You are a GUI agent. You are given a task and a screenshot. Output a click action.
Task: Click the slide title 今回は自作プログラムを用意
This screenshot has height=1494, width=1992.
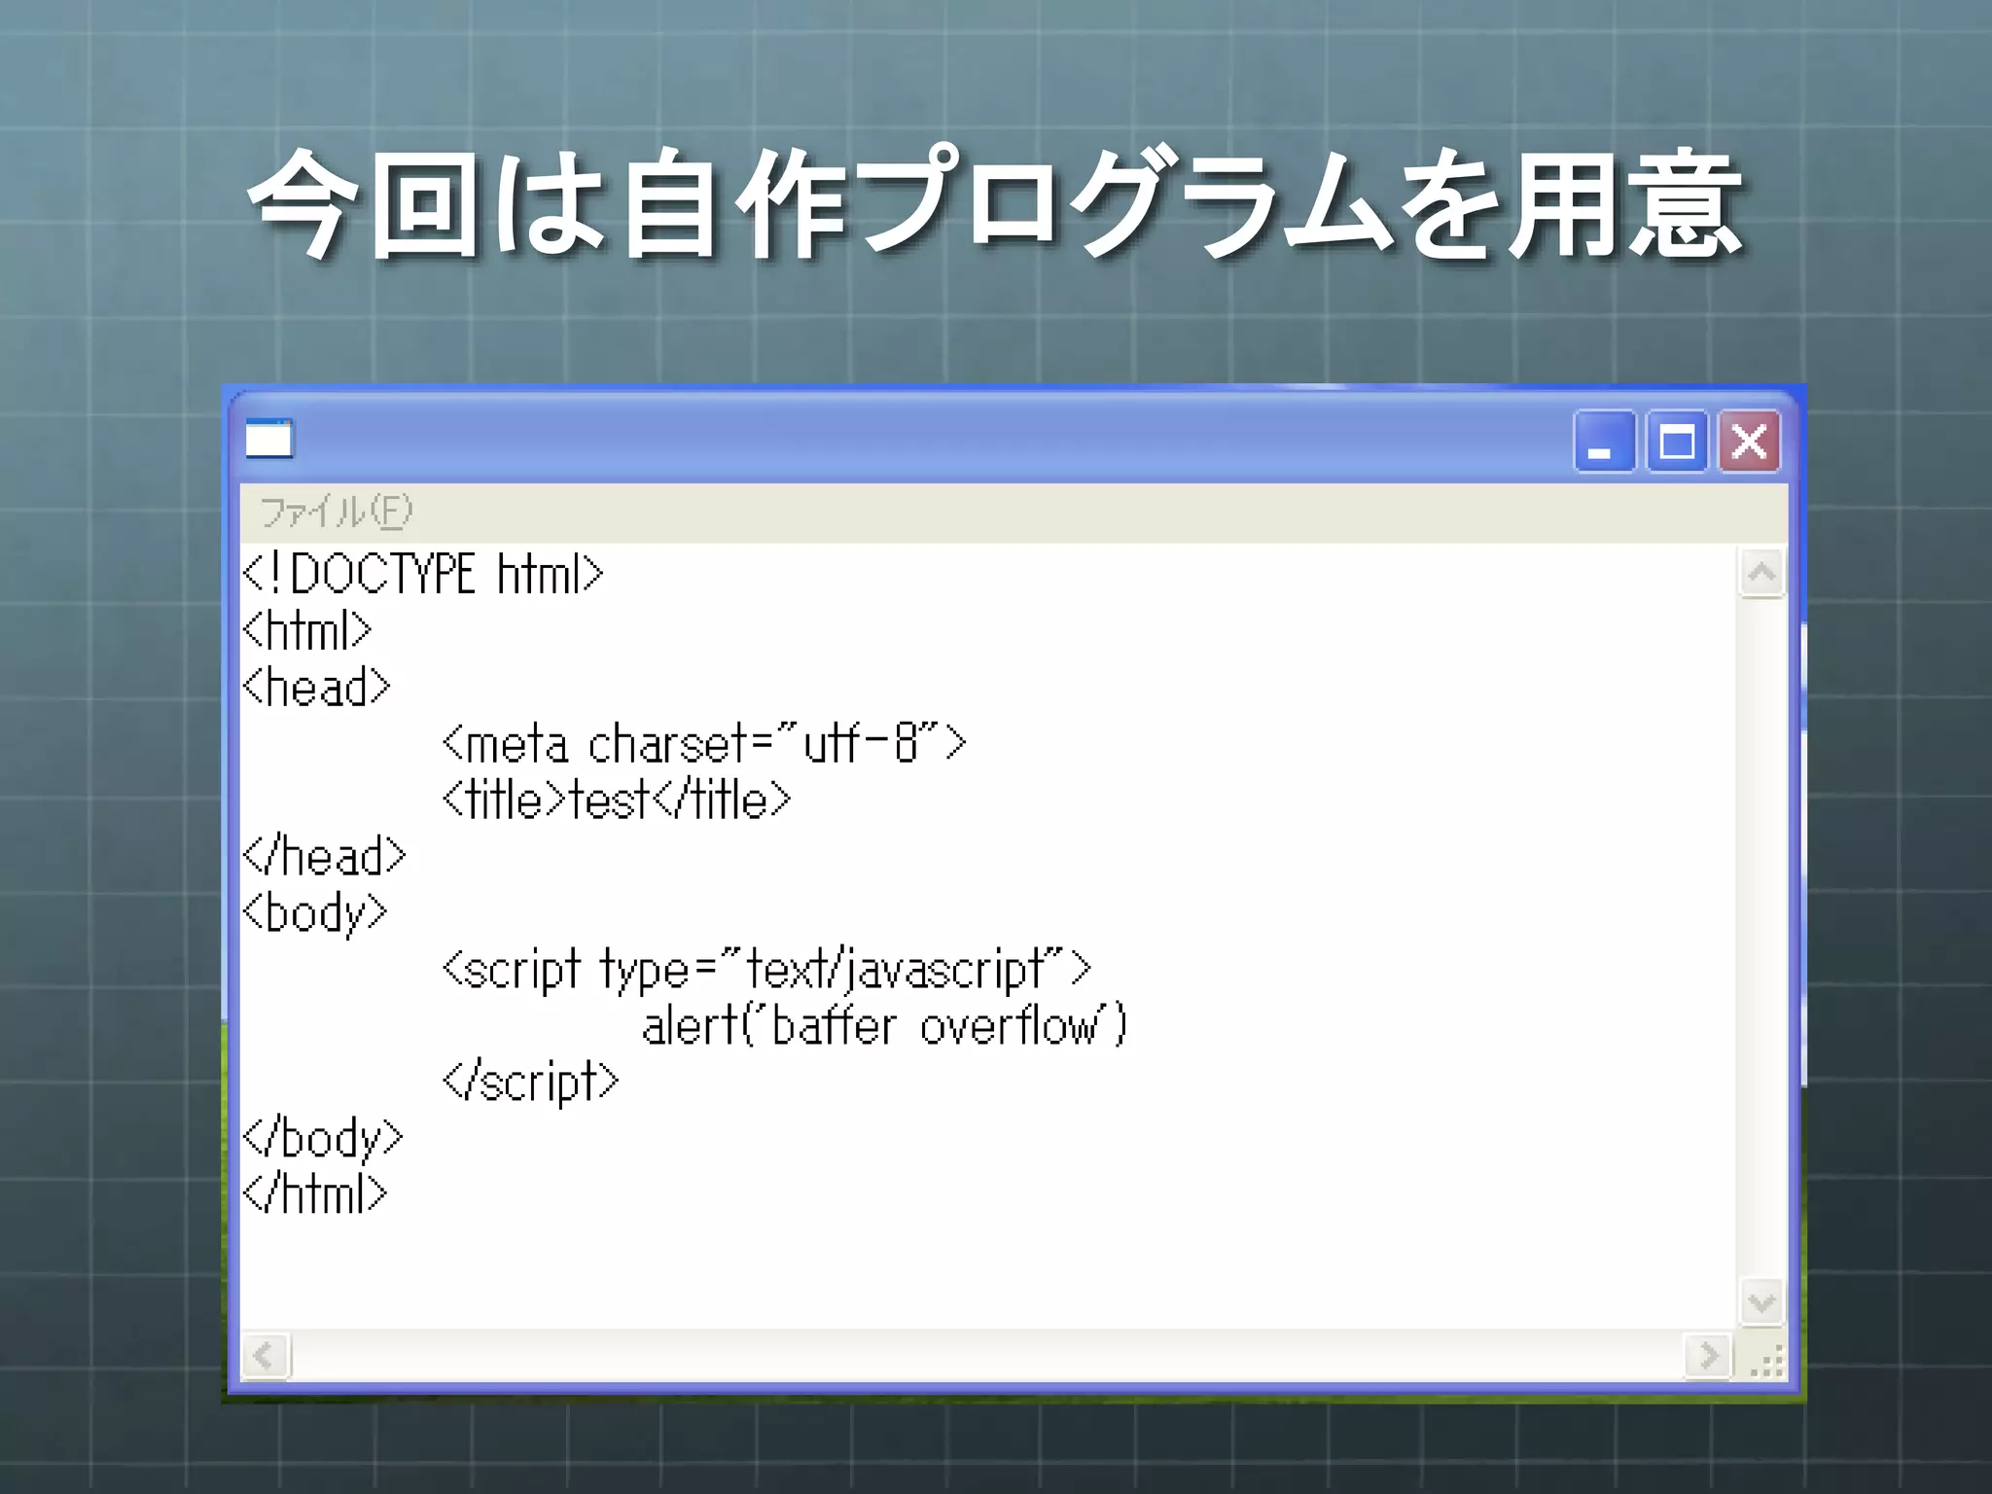pyautogui.click(x=996, y=204)
